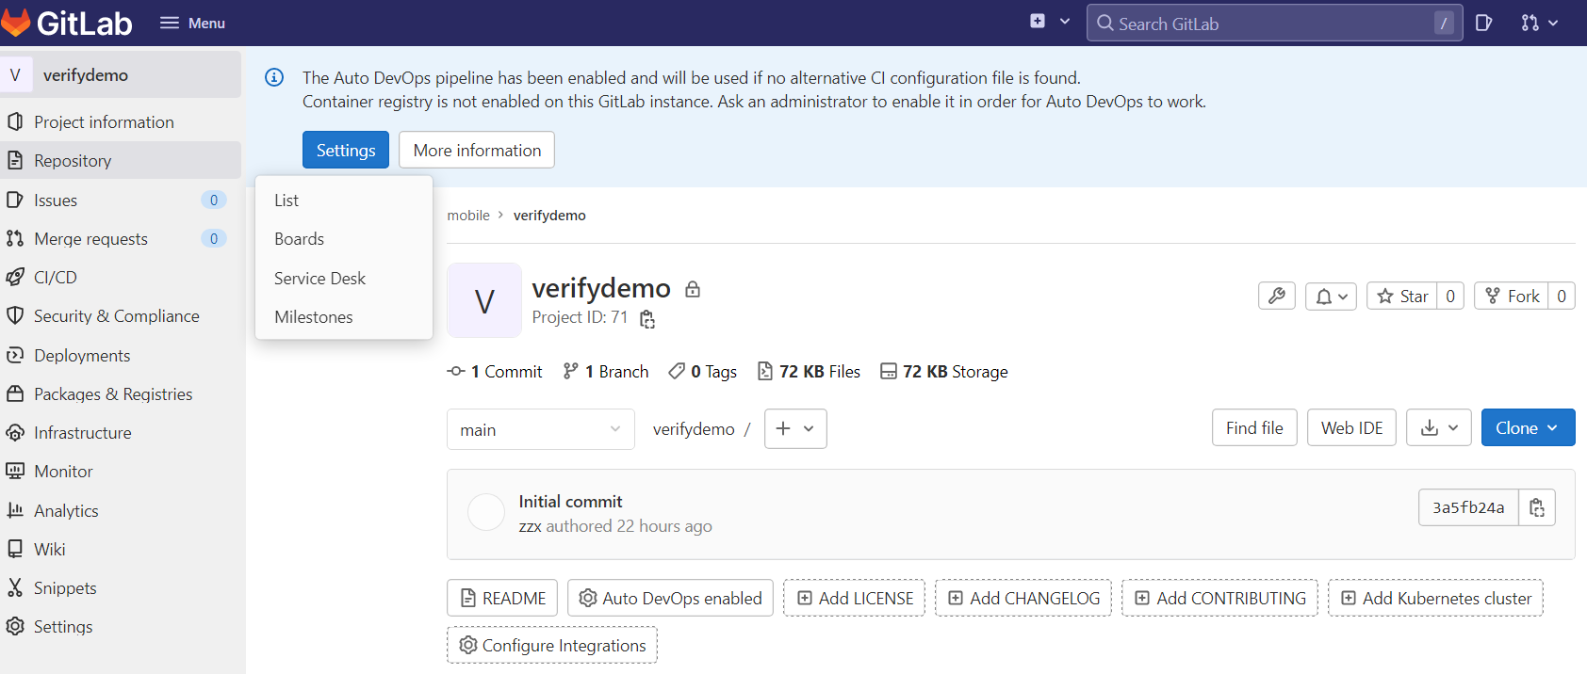1587x674 pixels.
Task: Open the issues icon in top bar
Action: [x=1483, y=23]
